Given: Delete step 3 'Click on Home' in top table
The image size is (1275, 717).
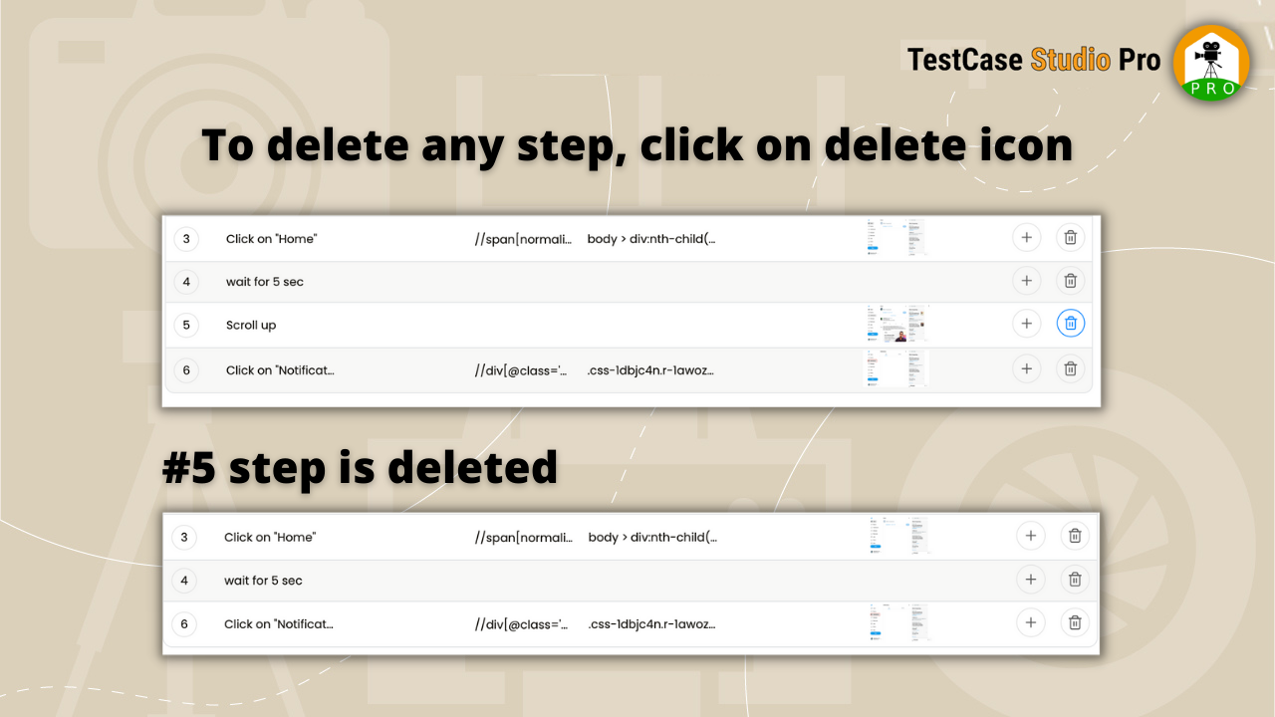Looking at the screenshot, I should (1070, 237).
